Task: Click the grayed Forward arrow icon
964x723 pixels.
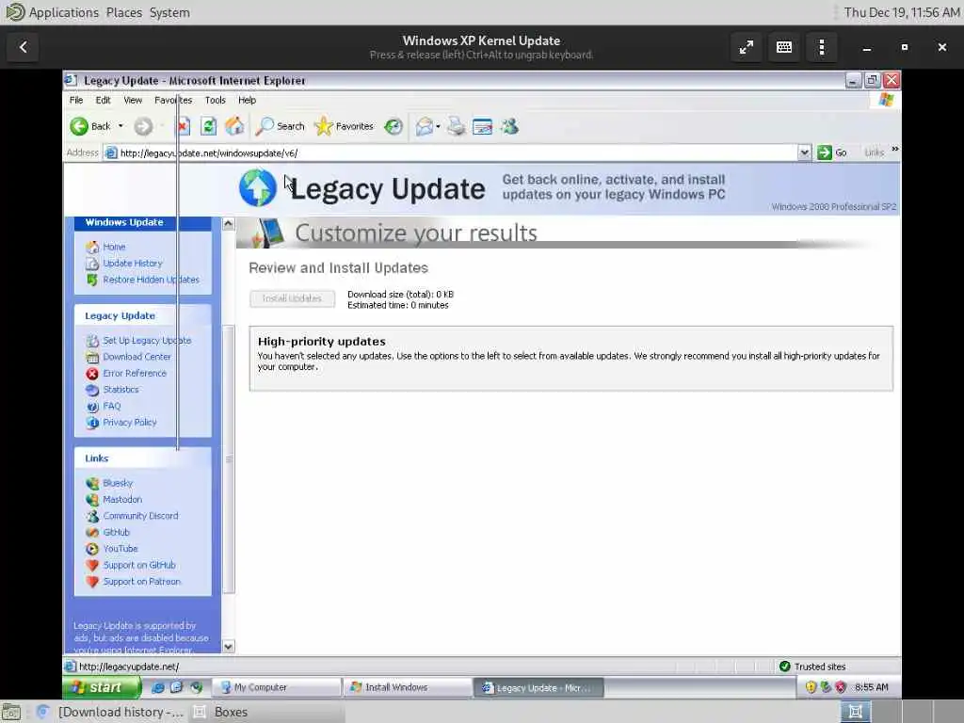Action: (143, 127)
